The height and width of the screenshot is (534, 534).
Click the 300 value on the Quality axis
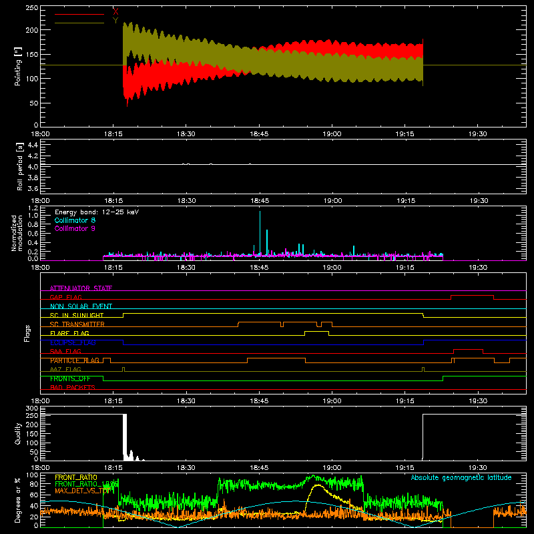(x=32, y=408)
